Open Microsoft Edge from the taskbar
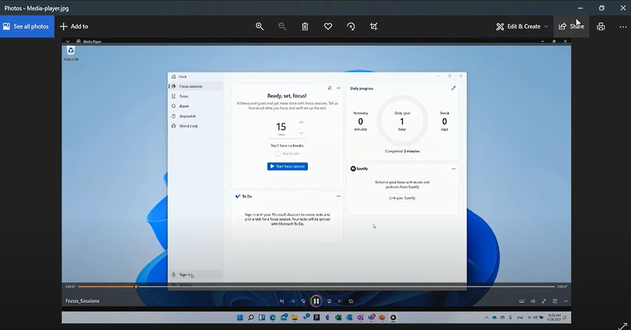 (273, 318)
